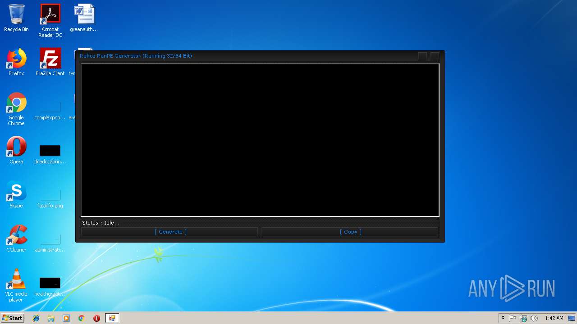
Task: Launch Chrome from the taskbar
Action: pyautogui.click(x=82, y=318)
